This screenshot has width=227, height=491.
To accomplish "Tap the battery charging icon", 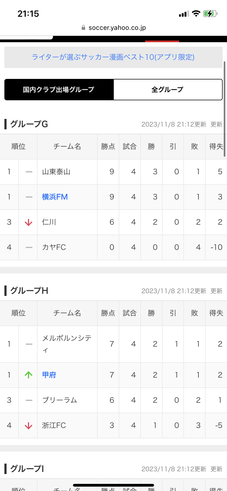I will coord(210,14).
